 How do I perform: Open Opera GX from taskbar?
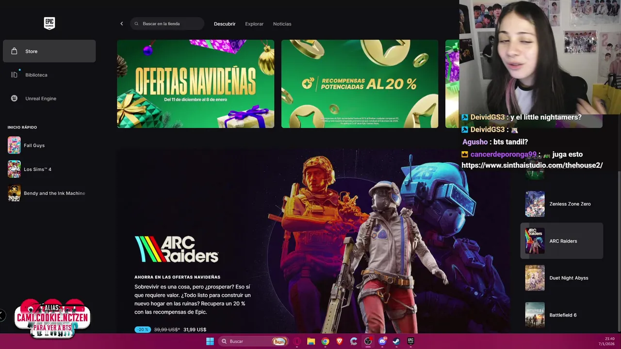(297, 341)
